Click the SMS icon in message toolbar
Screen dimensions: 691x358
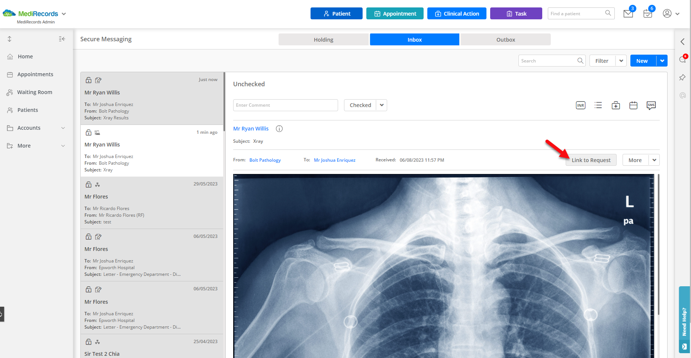[x=651, y=105]
